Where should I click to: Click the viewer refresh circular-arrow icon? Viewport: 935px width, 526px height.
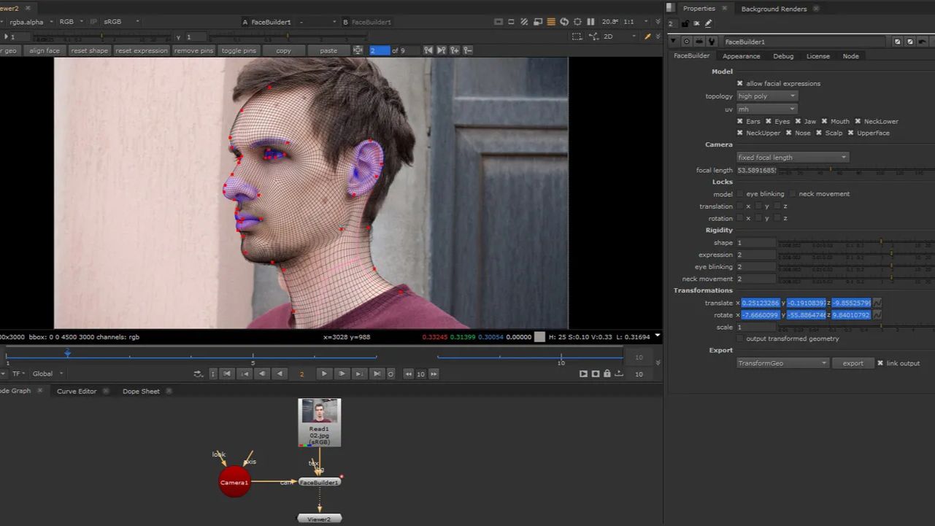coord(564,22)
